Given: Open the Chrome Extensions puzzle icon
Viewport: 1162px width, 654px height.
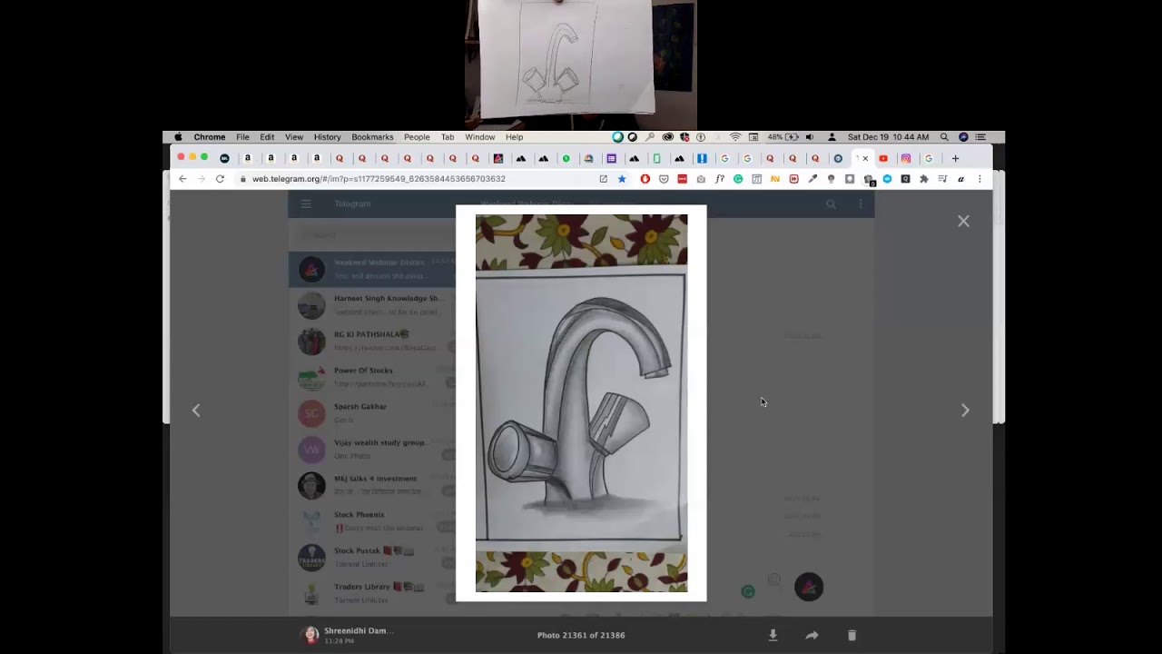Looking at the screenshot, I should 924,179.
